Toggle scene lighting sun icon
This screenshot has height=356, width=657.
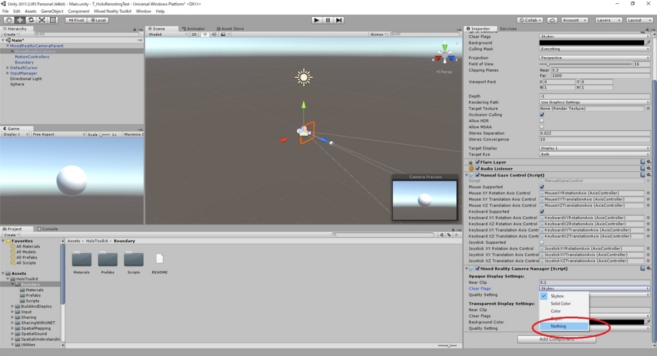205,35
